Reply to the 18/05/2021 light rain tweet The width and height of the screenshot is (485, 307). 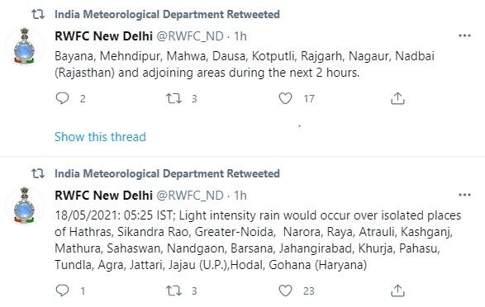[x=62, y=290]
